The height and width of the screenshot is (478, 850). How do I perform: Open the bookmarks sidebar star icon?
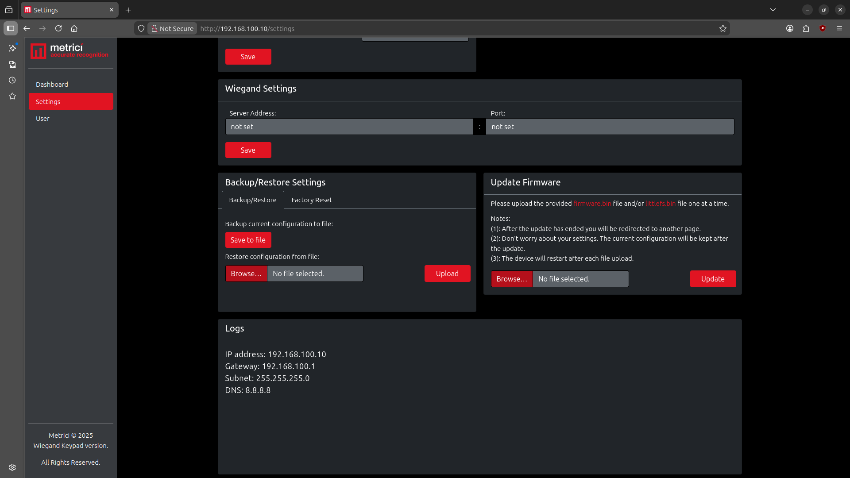click(x=12, y=96)
